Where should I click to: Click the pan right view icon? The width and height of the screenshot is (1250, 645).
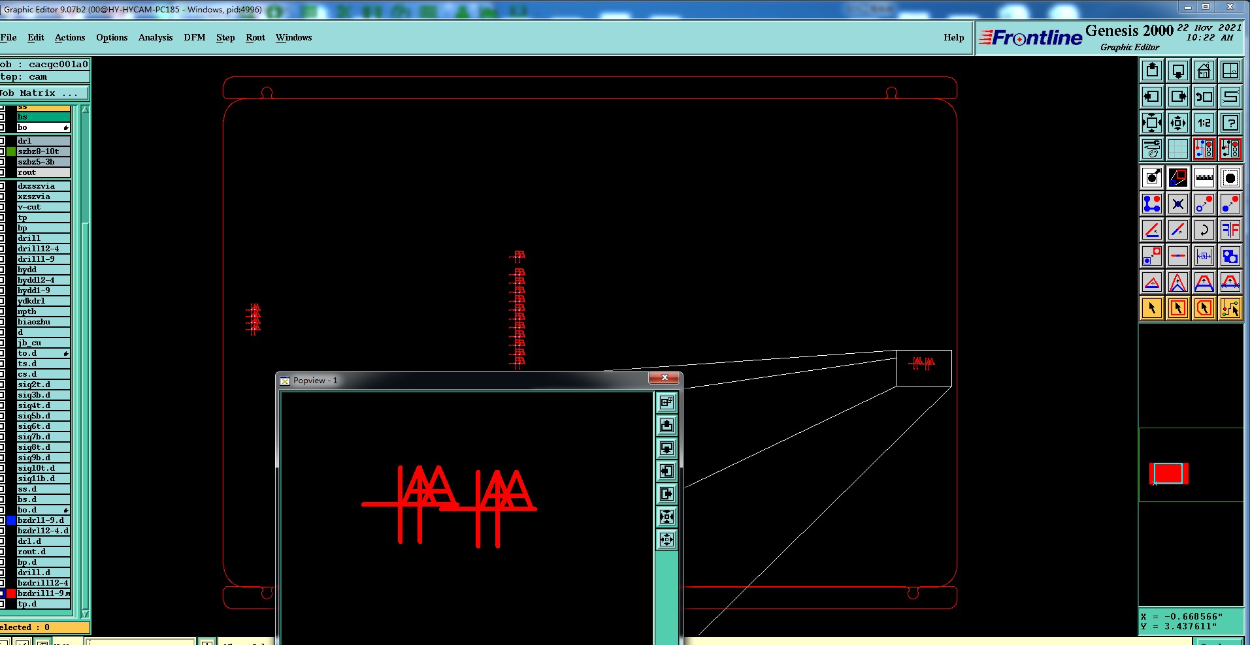click(x=1178, y=97)
